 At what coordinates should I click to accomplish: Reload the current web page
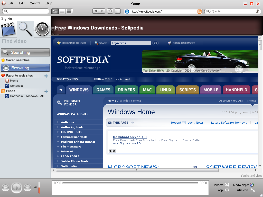click(x=110, y=11)
